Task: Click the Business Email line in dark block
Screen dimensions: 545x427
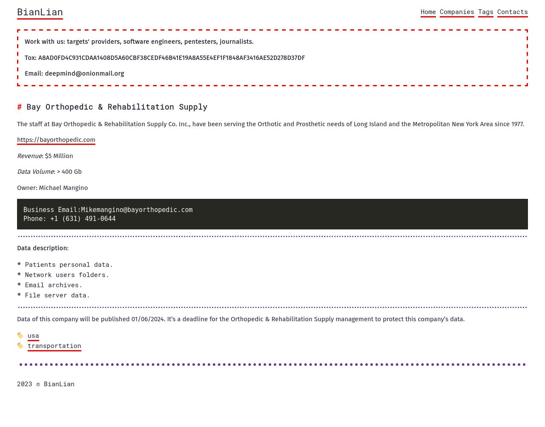Action: pos(108,210)
